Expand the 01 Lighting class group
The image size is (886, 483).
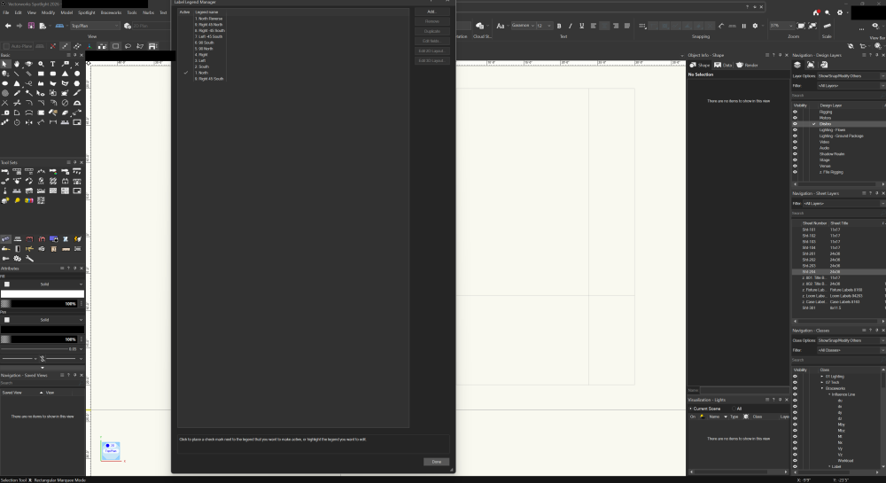pos(821,377)
